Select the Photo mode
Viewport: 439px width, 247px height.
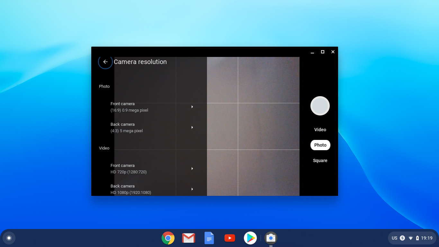tap(320, 145)
